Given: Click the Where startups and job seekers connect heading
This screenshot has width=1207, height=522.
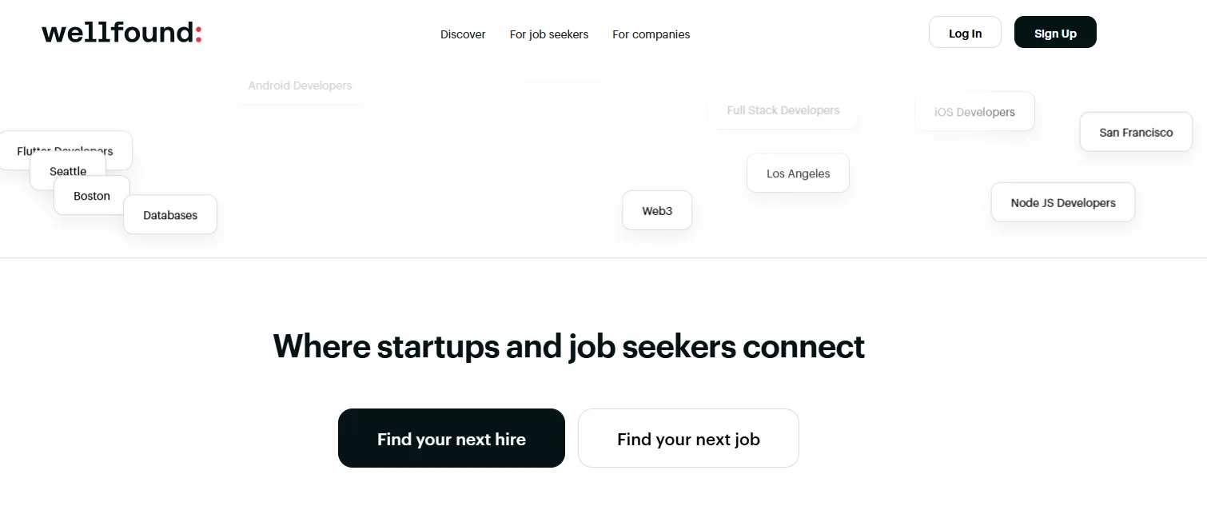Looking at the screenshot, I should point(568,347).
